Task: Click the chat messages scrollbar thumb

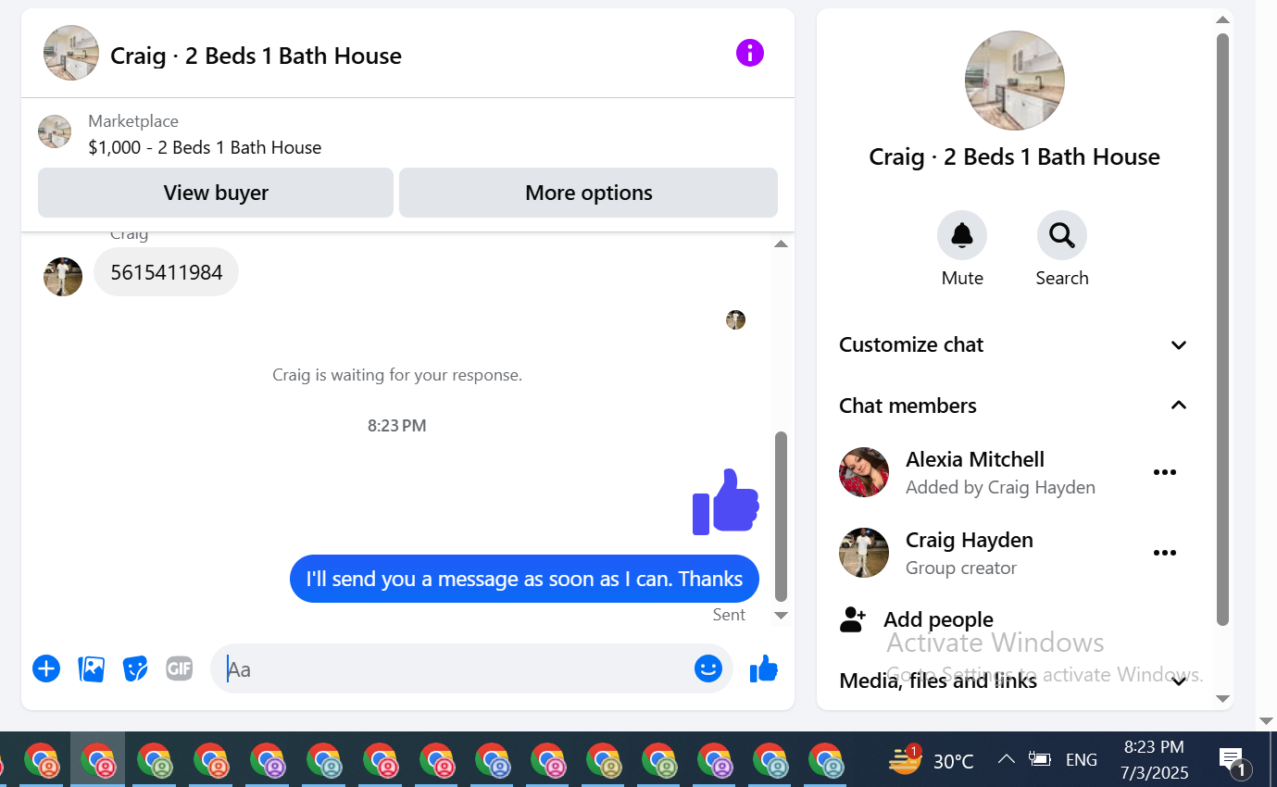Action: click(781, 517)
